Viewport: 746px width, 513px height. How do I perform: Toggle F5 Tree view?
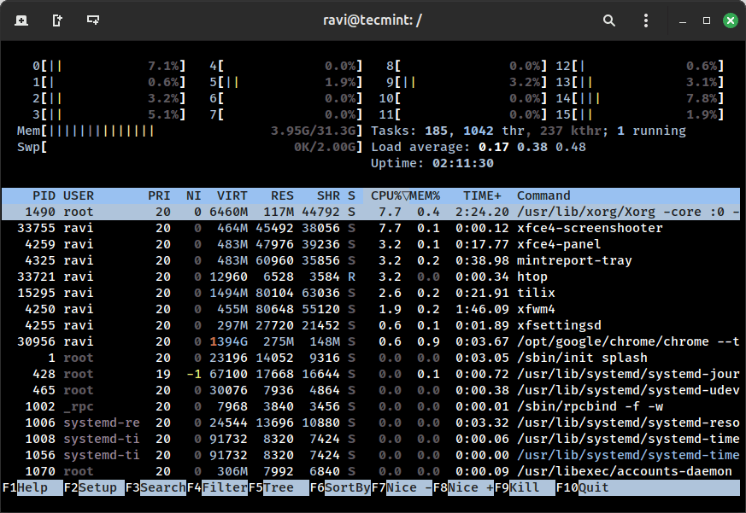(x=279, y=487)
